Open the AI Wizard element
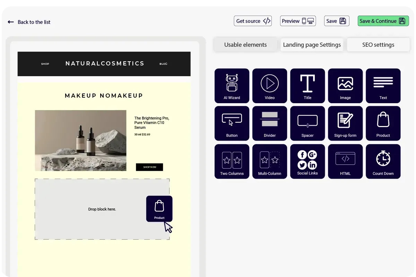Image resolution: width=416 pixels, height=277 pixels. pos(232,86)
